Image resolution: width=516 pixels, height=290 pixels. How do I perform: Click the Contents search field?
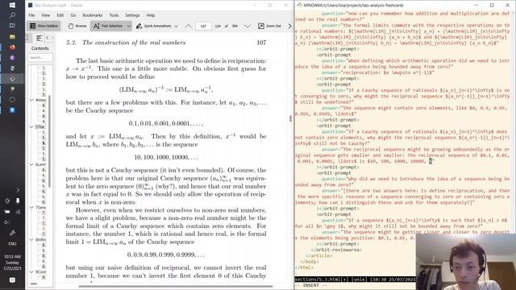(40, 57)
